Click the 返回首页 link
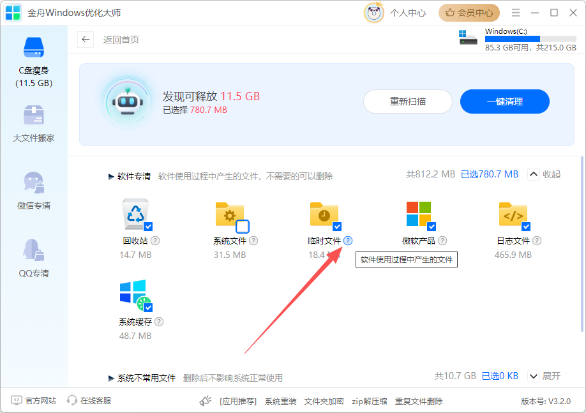 point(121,40)
